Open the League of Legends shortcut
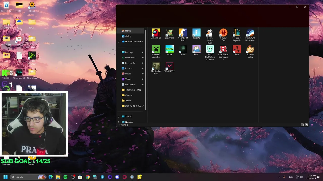 (x=237, y=35)
